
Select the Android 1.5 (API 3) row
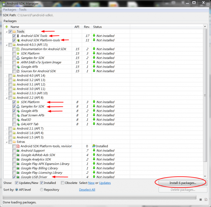point(103,137)
